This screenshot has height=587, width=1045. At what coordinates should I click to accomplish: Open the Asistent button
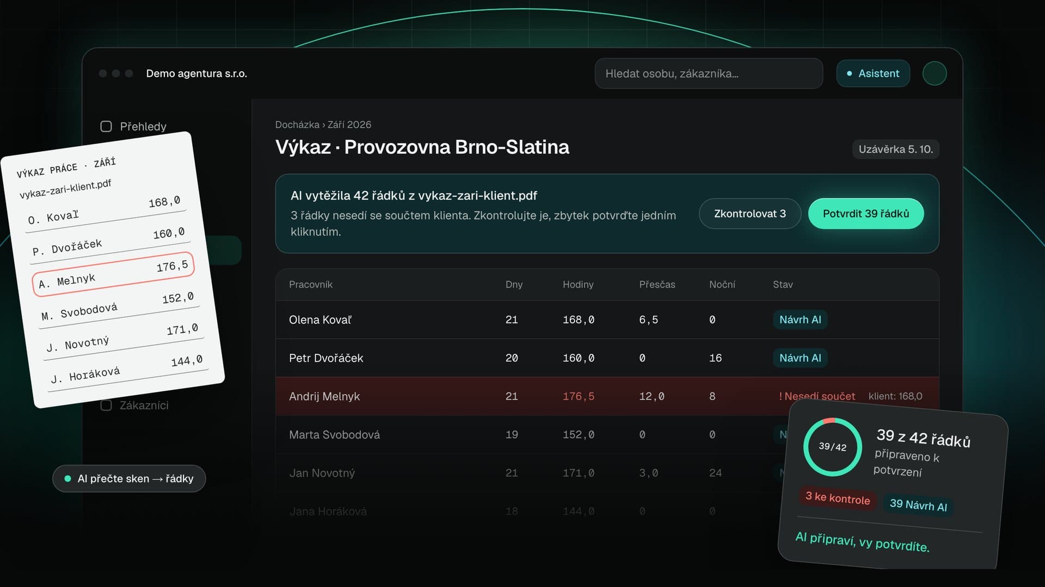(873, 73)
